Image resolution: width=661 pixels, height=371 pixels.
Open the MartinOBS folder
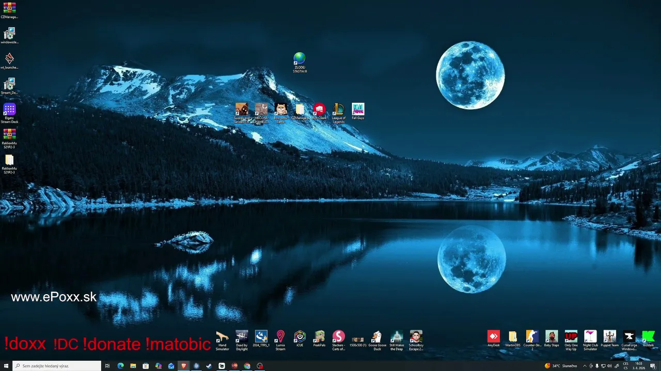tap(513, 339)
